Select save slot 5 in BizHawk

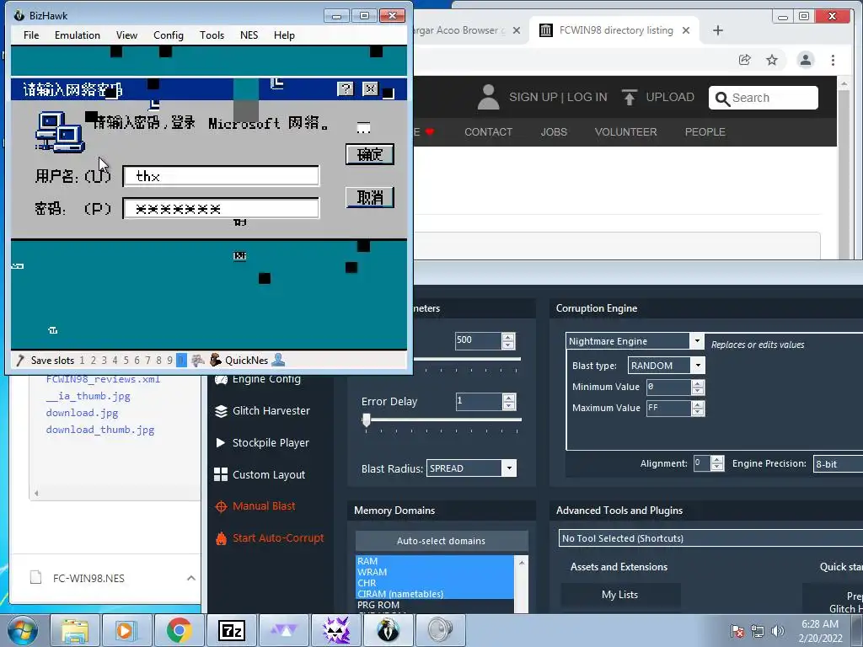click(126, 361)
